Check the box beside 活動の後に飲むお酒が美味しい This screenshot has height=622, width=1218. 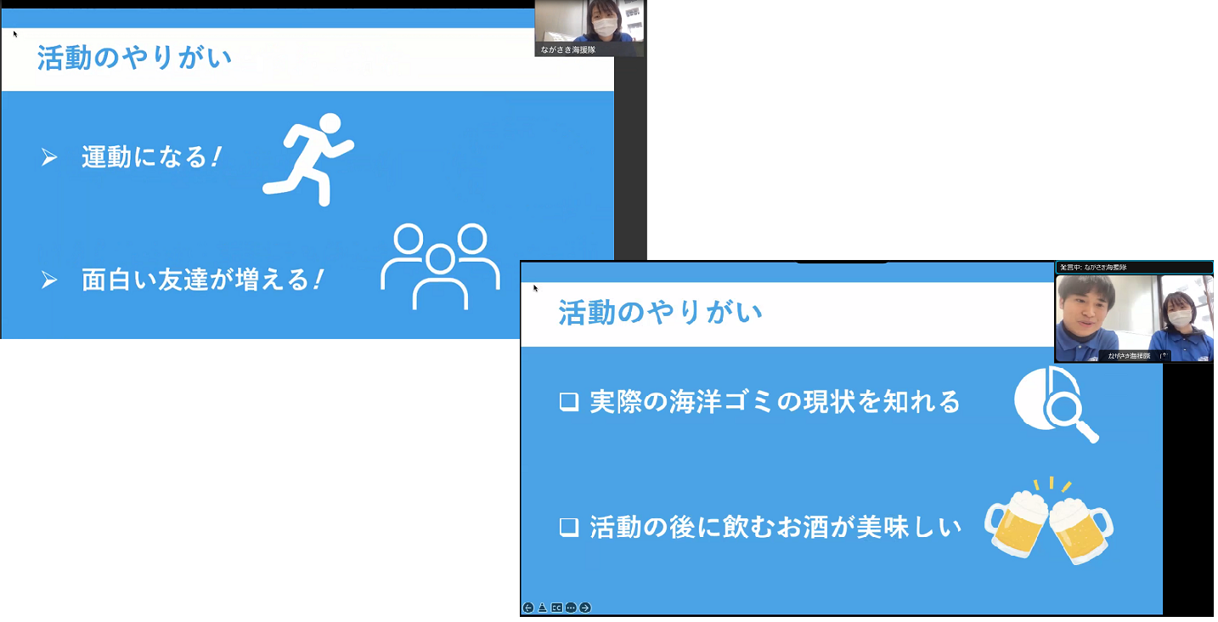(x=568, y=527)
